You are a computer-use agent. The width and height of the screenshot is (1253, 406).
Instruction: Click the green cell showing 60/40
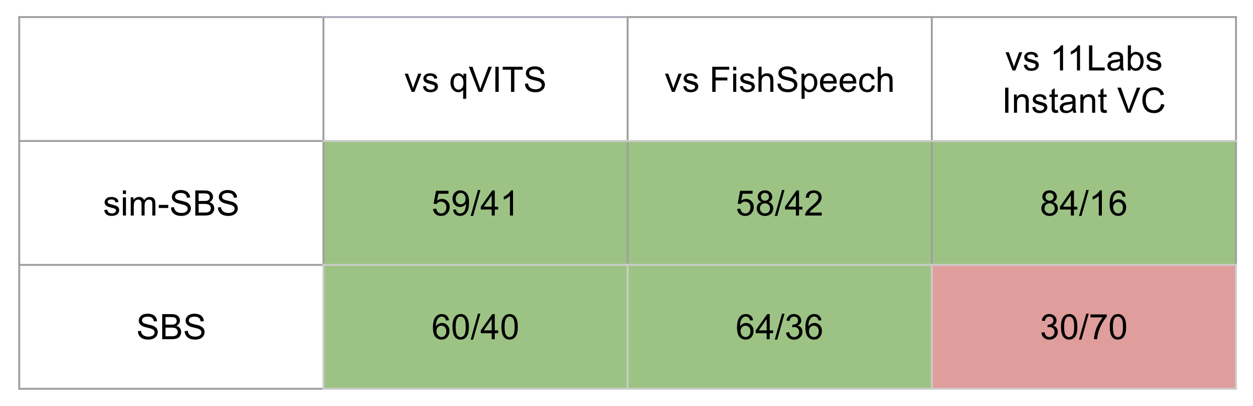tap(475, 327)
